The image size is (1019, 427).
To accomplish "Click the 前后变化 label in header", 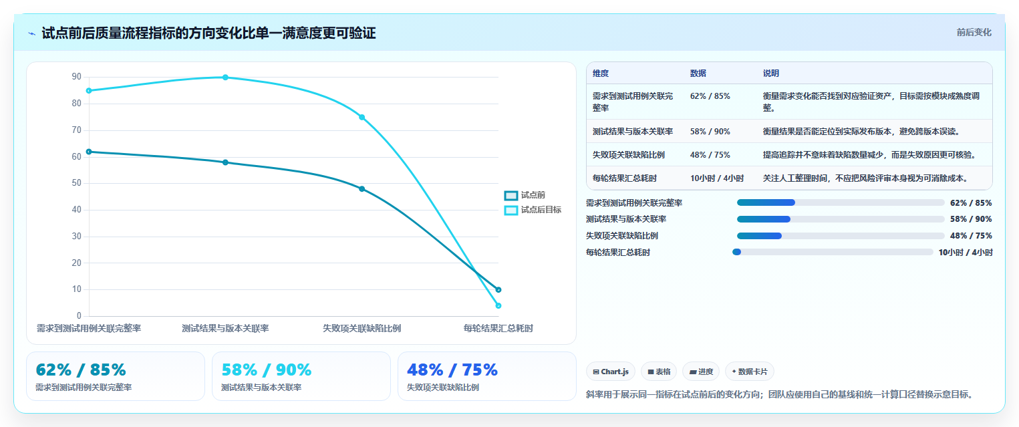I will pyautogui.click(x=974, y=32).
